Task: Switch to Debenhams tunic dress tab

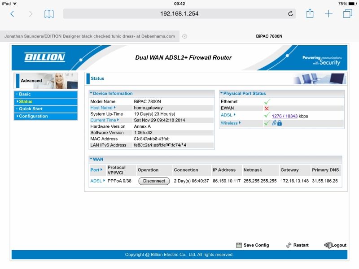Action: pyautogui.click(x=89, y=36)
